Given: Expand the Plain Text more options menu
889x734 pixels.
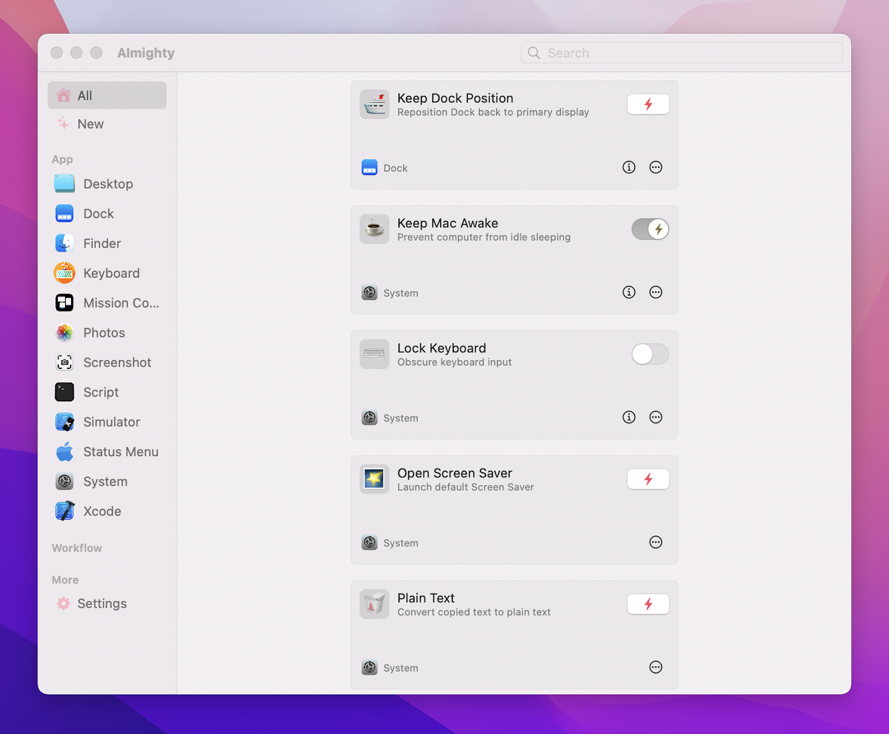Looking at the screenshot, I should (x=656, y=667).
